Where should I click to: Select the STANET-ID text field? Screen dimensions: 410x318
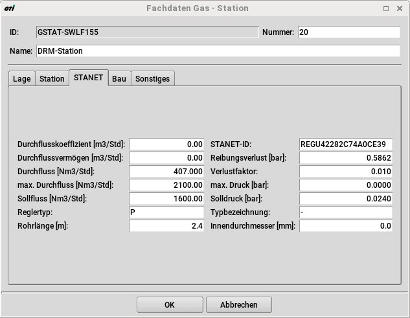(x=345, y=144)
